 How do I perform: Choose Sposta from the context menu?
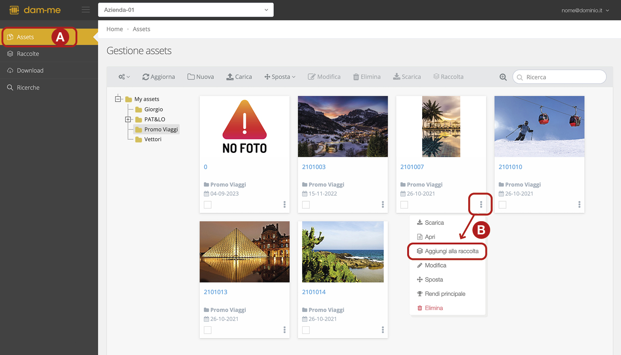448,279
